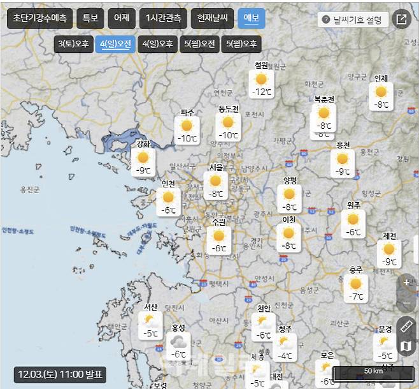Screen dimensions: 419x389
Task: Select the ruler distance measuring tool
Action: click(406, 327)
